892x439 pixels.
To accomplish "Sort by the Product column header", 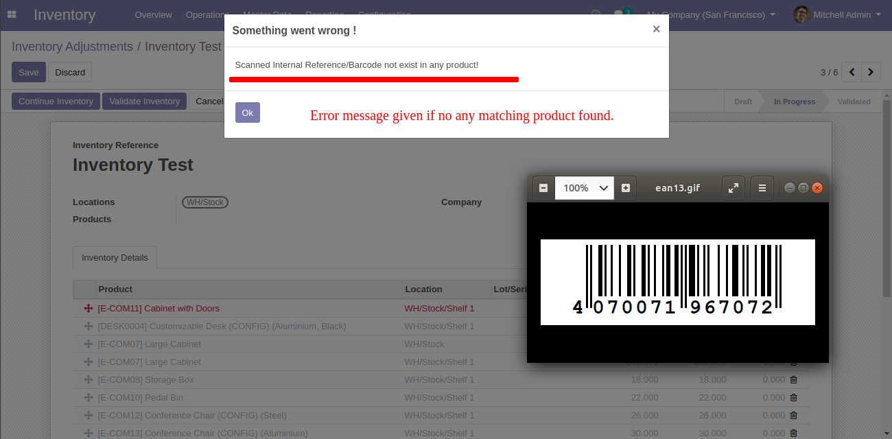I will pos(249,289).
